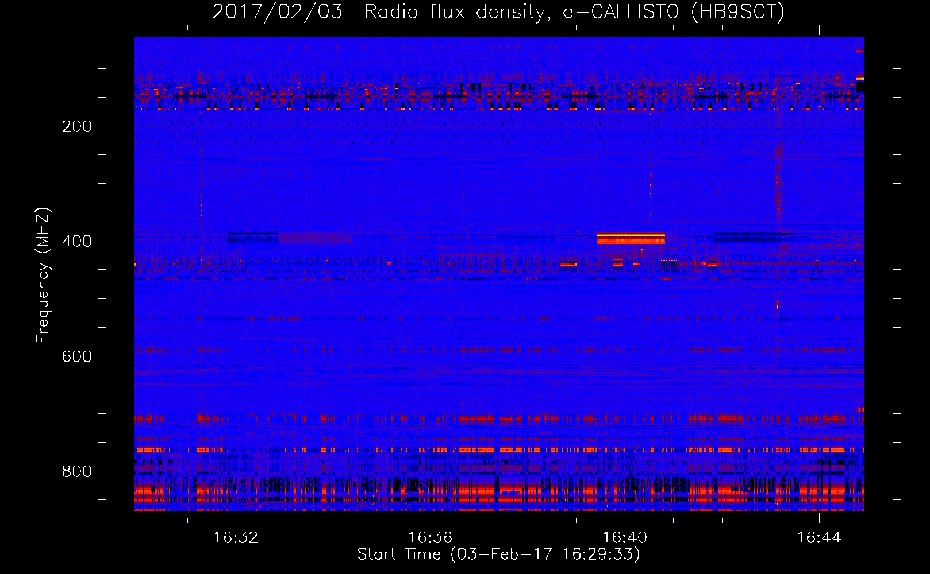Image resolution: width=930 pixels, height=574 pixels.
Task: Click the 16:44 time tick label
Action: tap(818, 537)
